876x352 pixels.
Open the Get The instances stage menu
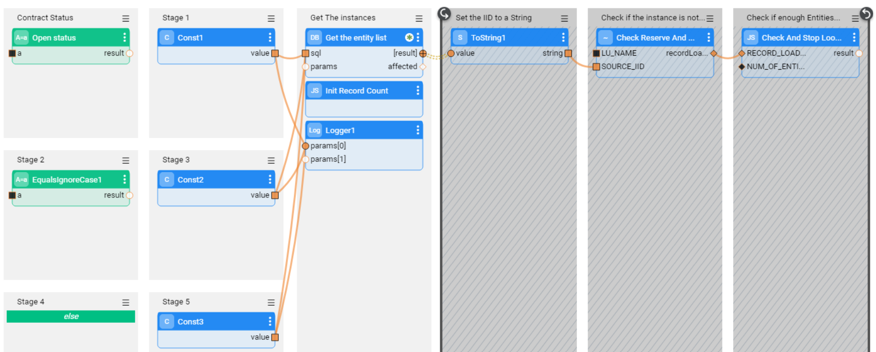(x=419, y=19)
